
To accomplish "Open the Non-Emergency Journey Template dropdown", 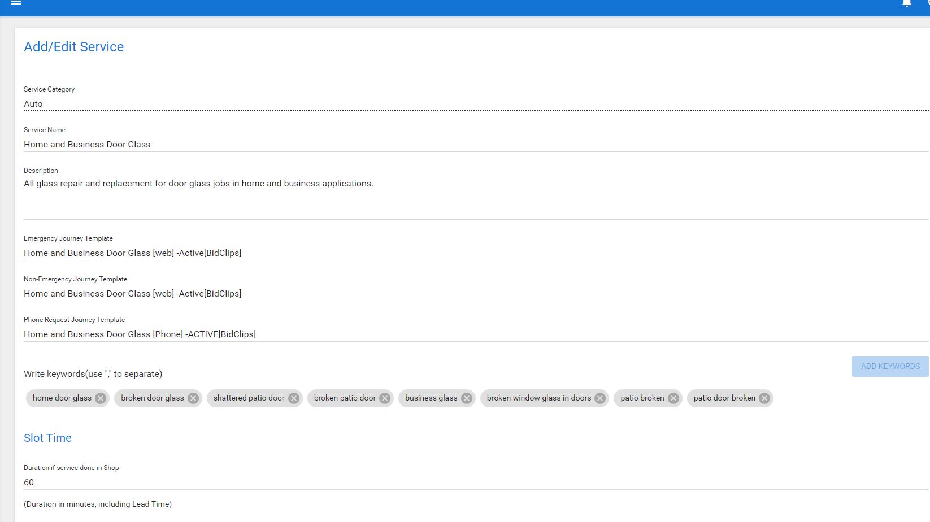I will point(476,294).
